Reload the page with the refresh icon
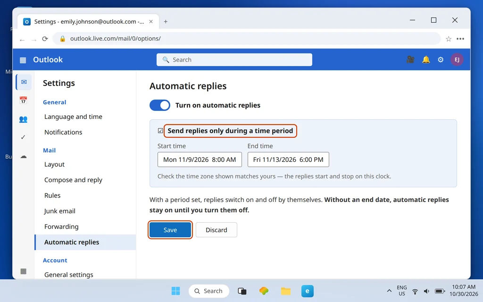The width and height of the screenshot is (483, 302). pyautogui.click(x=45, y=39)
